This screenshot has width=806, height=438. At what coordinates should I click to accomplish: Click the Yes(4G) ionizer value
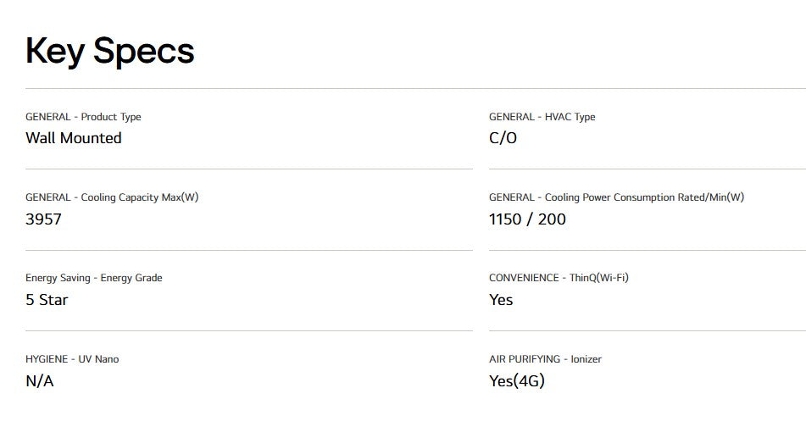click(x=517, y=381)
